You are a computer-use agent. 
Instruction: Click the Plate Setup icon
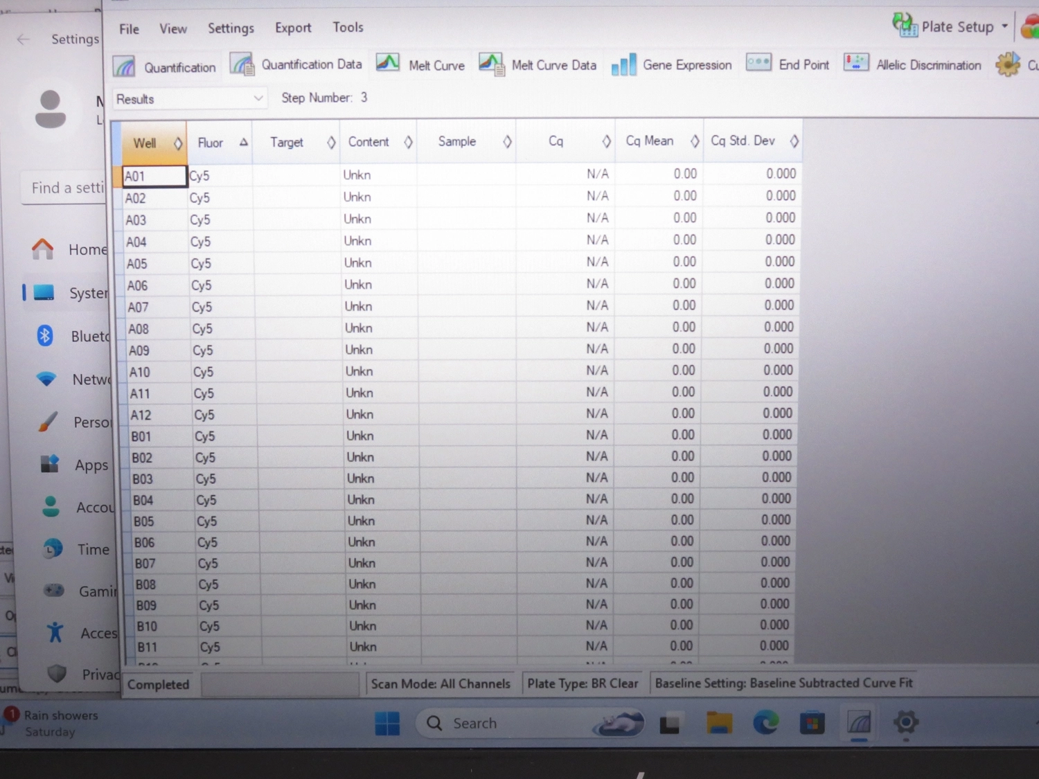click(905, 26)
